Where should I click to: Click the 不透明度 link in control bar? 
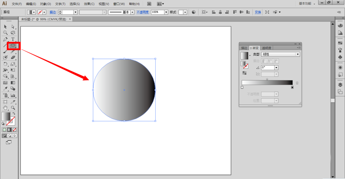pyautogui.click(x=143, y=12)
